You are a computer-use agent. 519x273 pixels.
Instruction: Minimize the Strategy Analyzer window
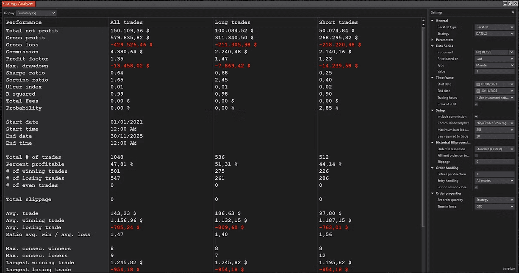[505, 3]
